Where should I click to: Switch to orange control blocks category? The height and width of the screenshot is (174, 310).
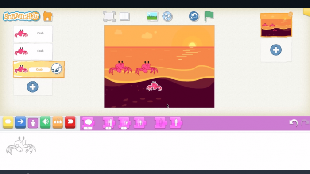58,122
